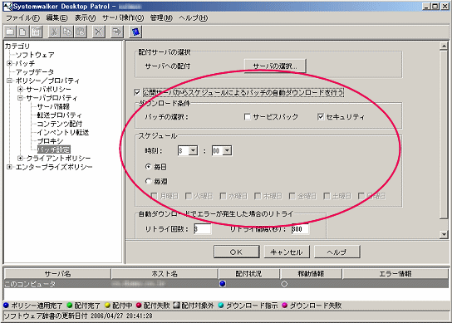Click the Paste toolbar icon
The image size is (452, 323).
81,32
